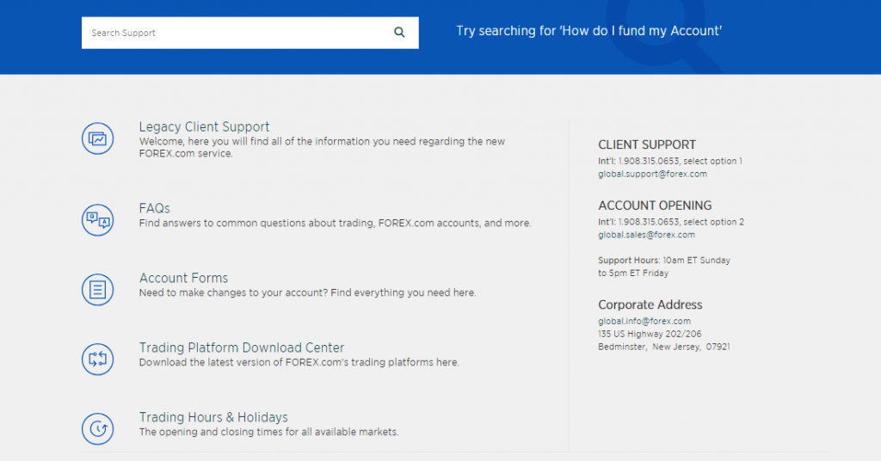The height and width of the screenshot is (461, 881).
Task: Click global.support@forex.com email address
Action: [652, 174]
